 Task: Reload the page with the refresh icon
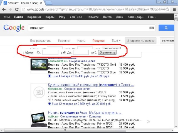pos(17,9)
